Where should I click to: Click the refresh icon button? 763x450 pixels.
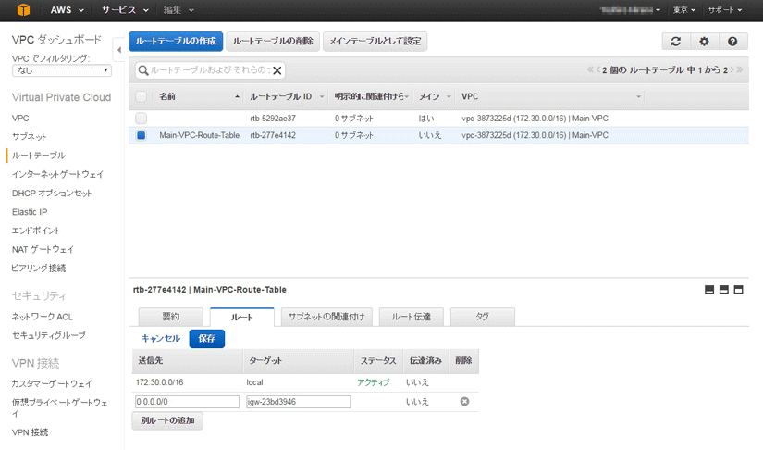[676, 42]
